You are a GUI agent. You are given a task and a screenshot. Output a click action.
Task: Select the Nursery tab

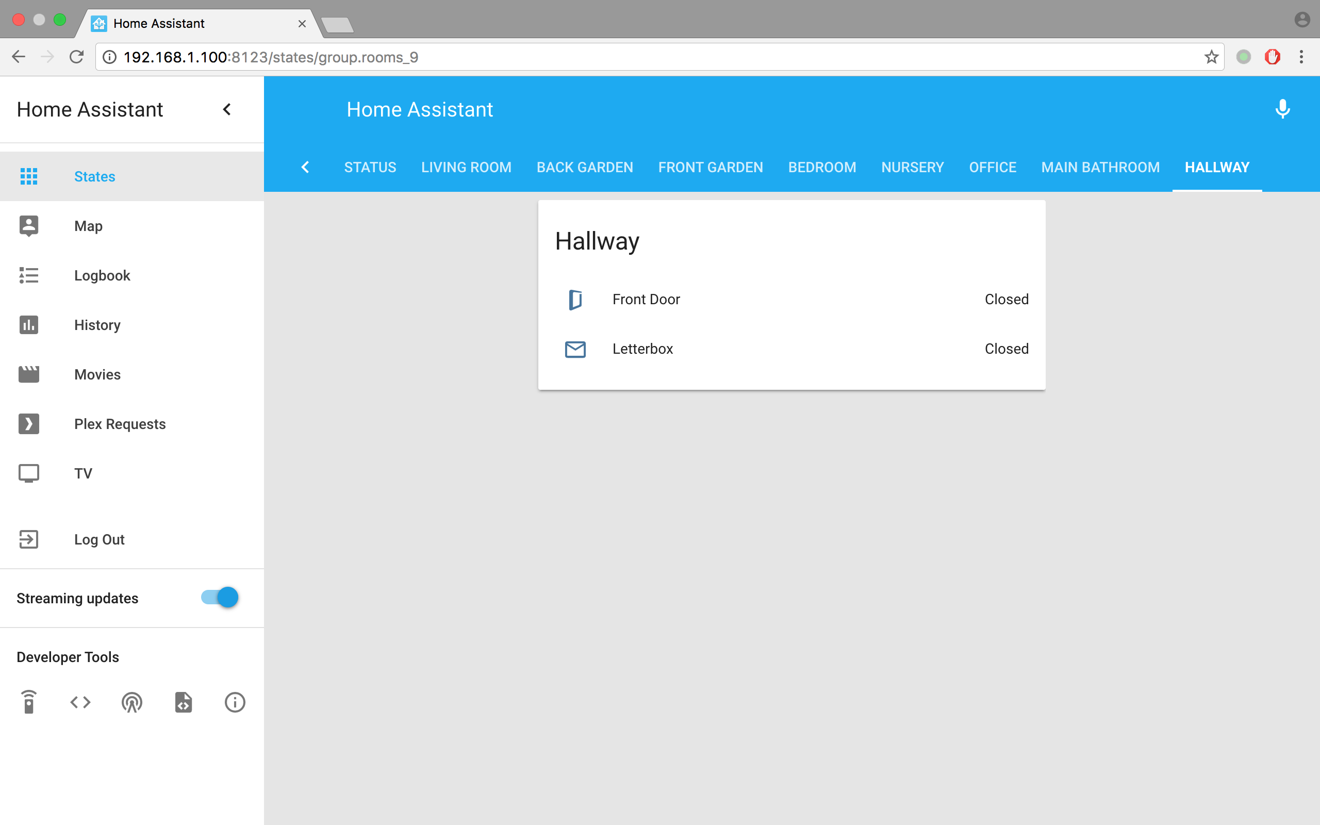pyautogui.click(x=912, y=168)
